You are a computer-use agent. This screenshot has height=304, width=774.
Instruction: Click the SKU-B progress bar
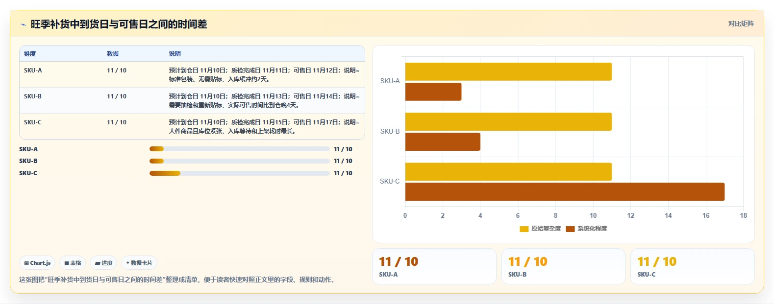coord(240,161)
